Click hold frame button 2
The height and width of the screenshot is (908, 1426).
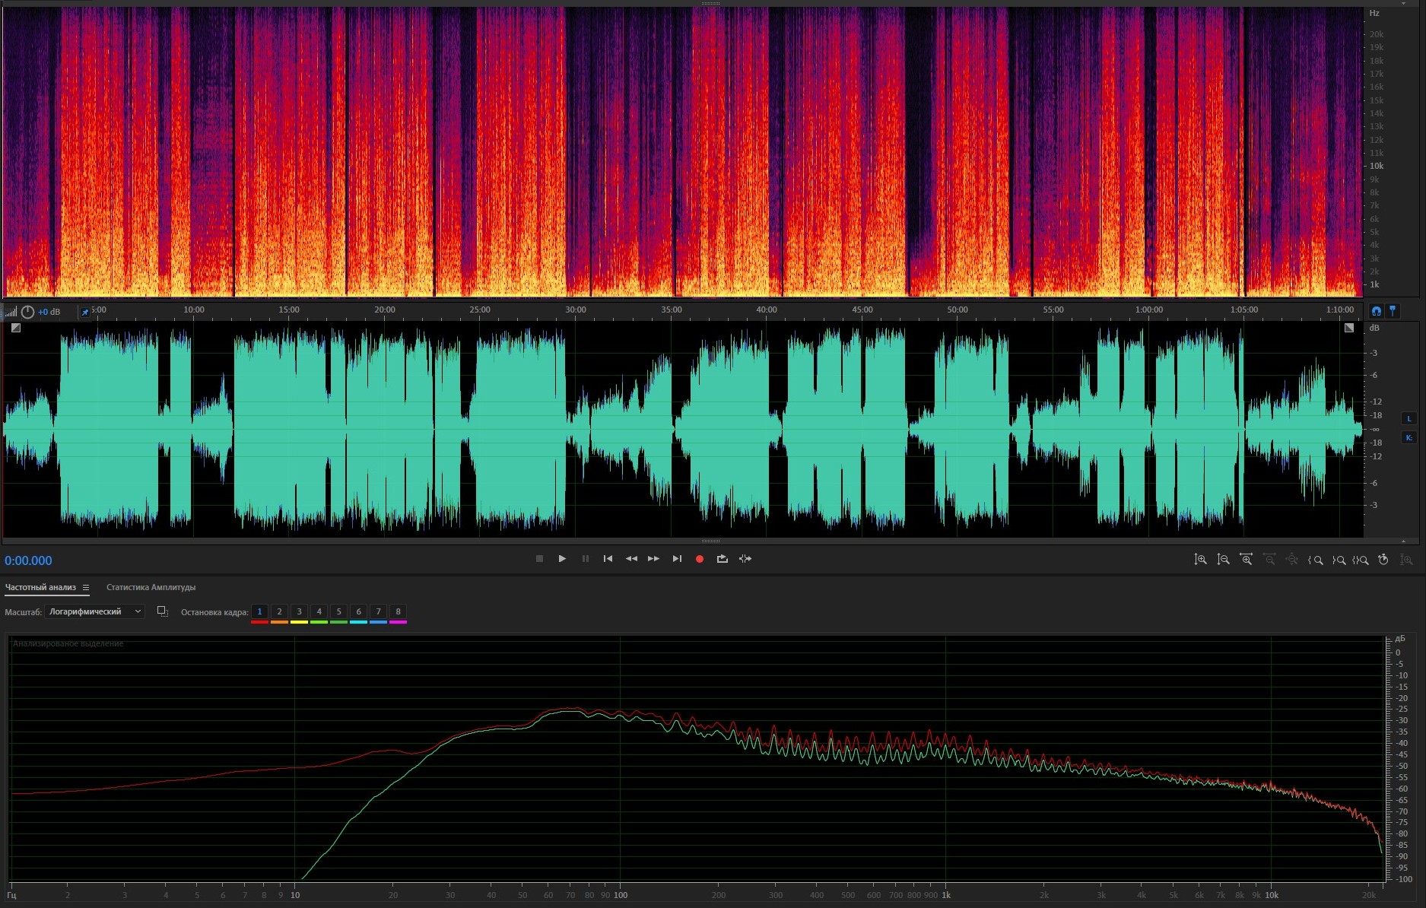coord(279,611)
